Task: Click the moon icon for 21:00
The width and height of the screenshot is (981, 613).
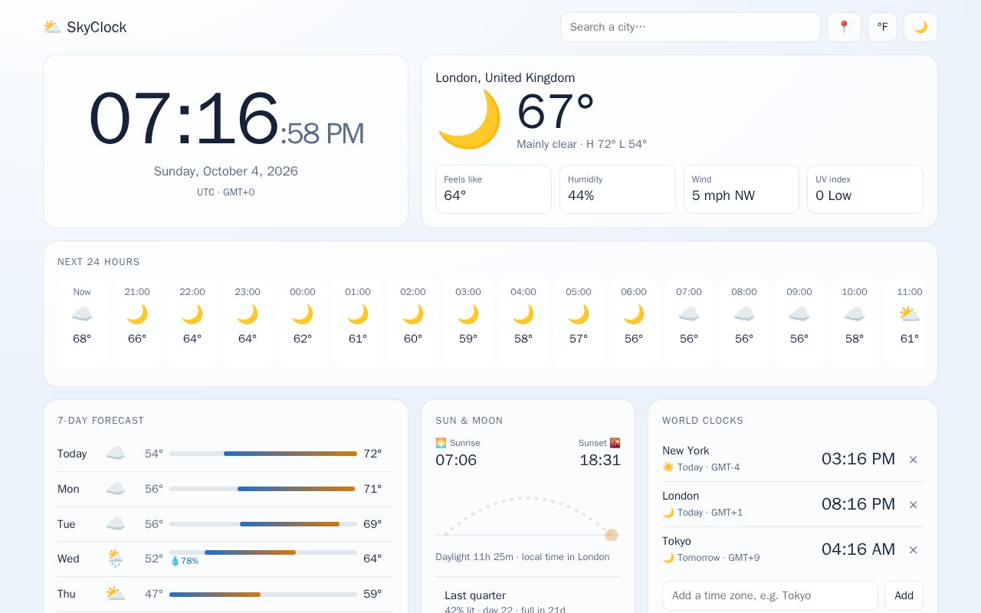Action: pos(137,314)
